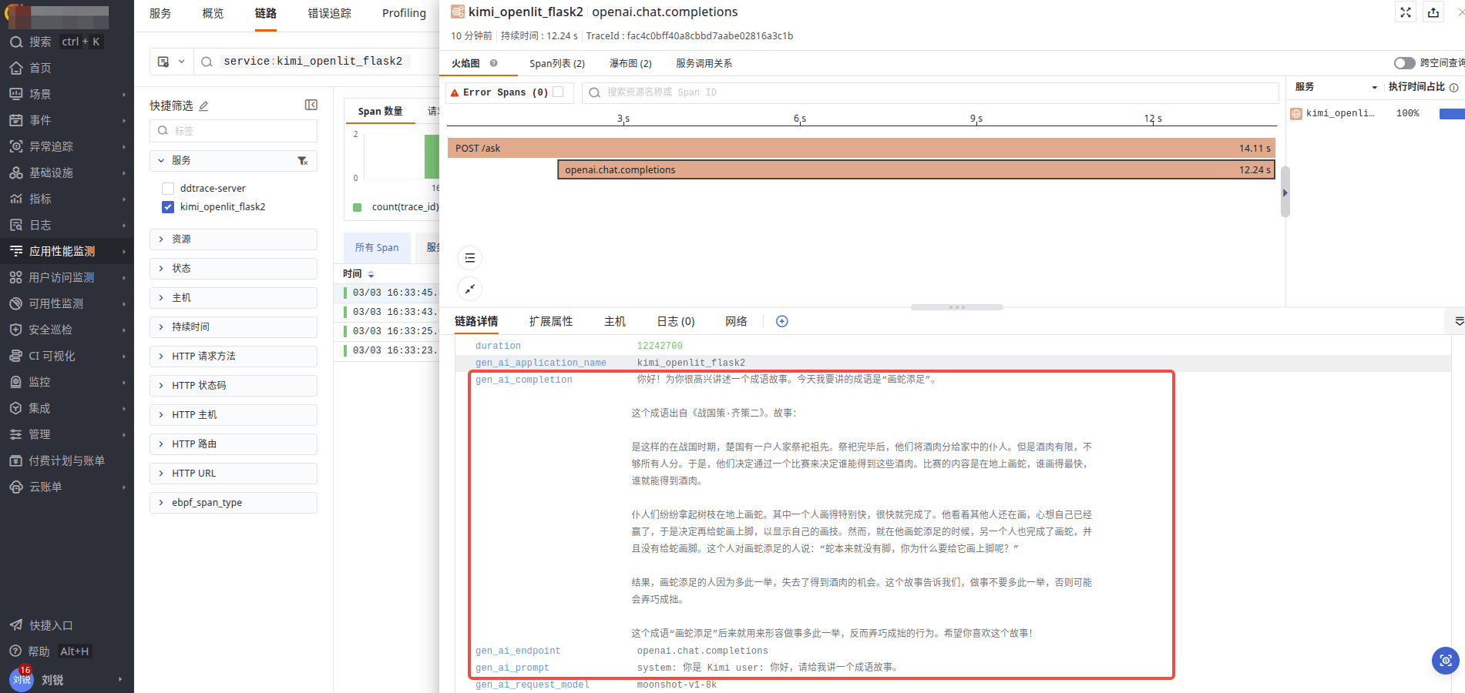
Task: Enable the 跨空间查询 toggle switch
Action: [1404, 63]
